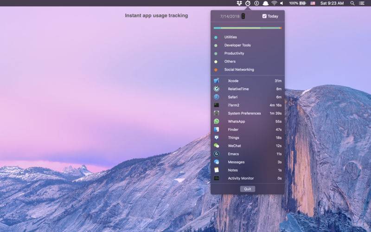The image size is (371, 232).
Task: Select the Utilities category label
Action: tap(230, 37)
